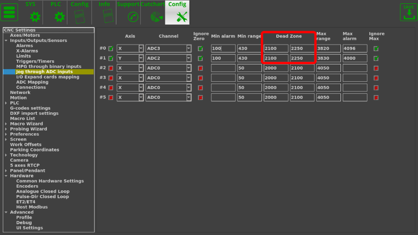Select the Config wrench tools tab
418x235 pixels.
177,13
